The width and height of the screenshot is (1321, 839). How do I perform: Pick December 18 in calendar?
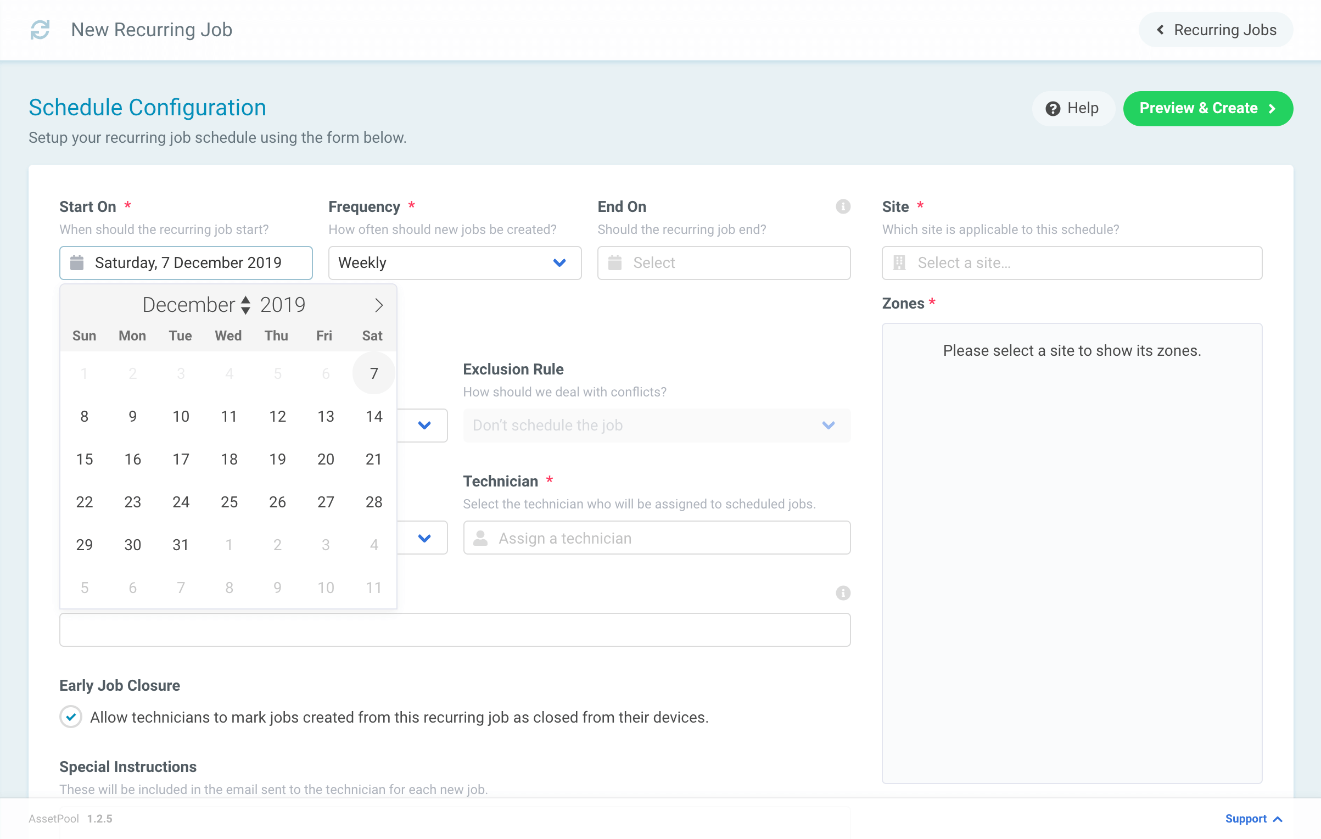(229, 459)
